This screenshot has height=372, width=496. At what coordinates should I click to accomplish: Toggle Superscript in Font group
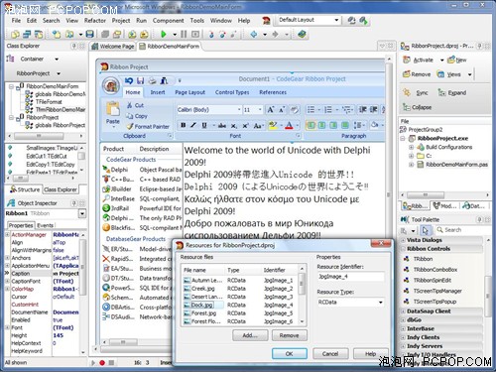(x=245, y=125)
